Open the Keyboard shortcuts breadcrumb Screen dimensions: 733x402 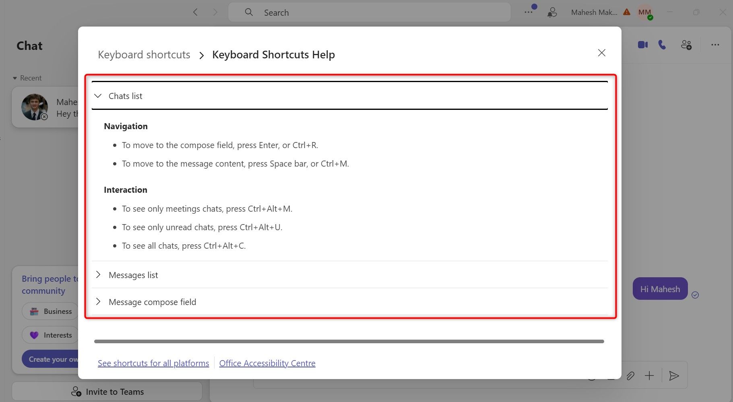click(144, 54)
